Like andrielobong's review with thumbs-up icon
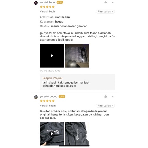The width and height of the screenshot is (148, 148). pos(105,2)
